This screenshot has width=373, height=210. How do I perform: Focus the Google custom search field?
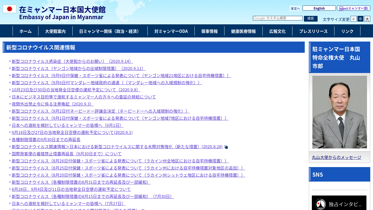(278, 18)
